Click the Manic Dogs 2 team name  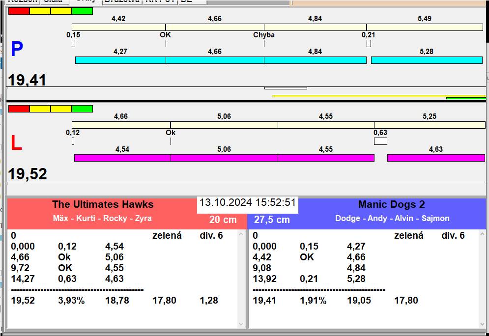(x=391, y=204)
